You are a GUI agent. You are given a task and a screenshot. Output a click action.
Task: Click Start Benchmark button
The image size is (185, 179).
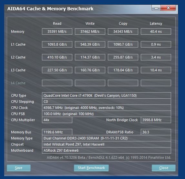(91, 168)
